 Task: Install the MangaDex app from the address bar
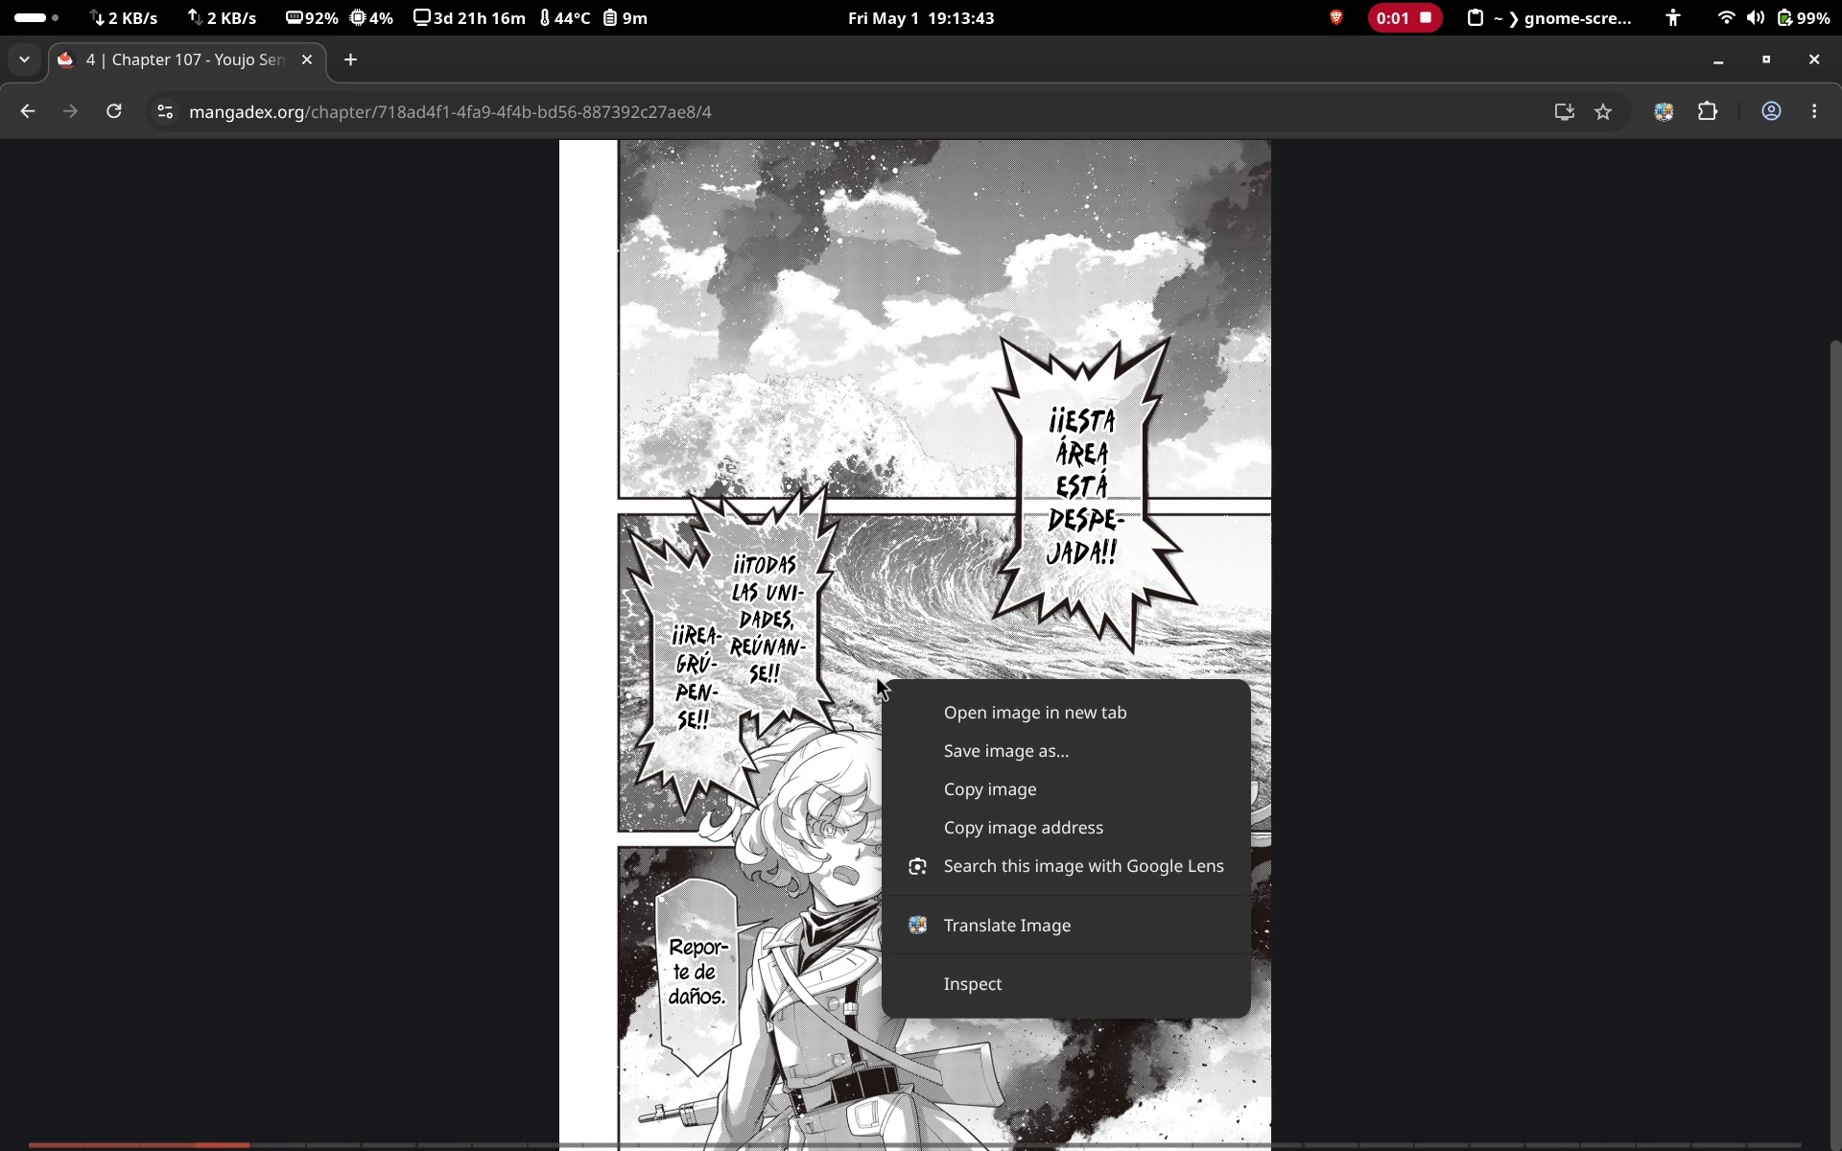point(1564,111)
